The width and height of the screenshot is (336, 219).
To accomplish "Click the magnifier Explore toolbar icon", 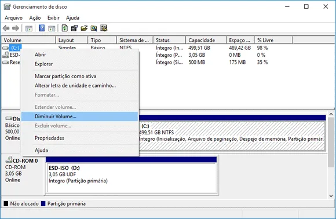I will pos(94,28).
